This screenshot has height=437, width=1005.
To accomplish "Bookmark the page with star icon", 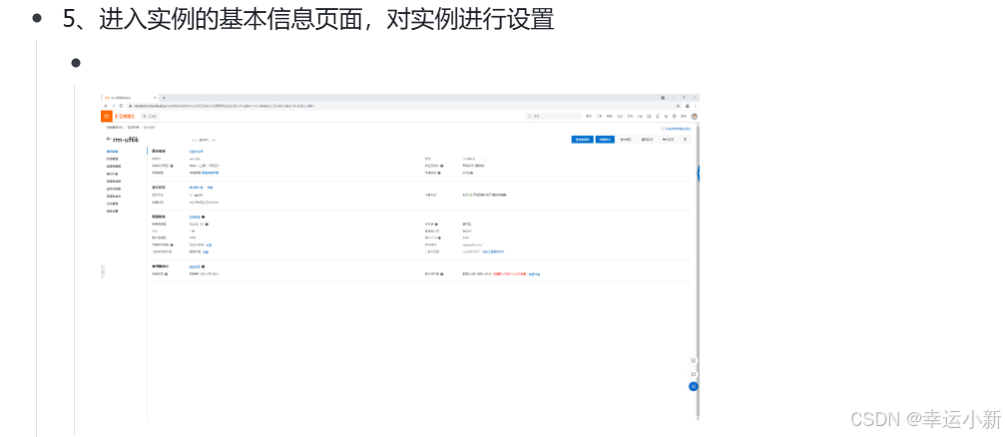I will (x=679, y=106).
